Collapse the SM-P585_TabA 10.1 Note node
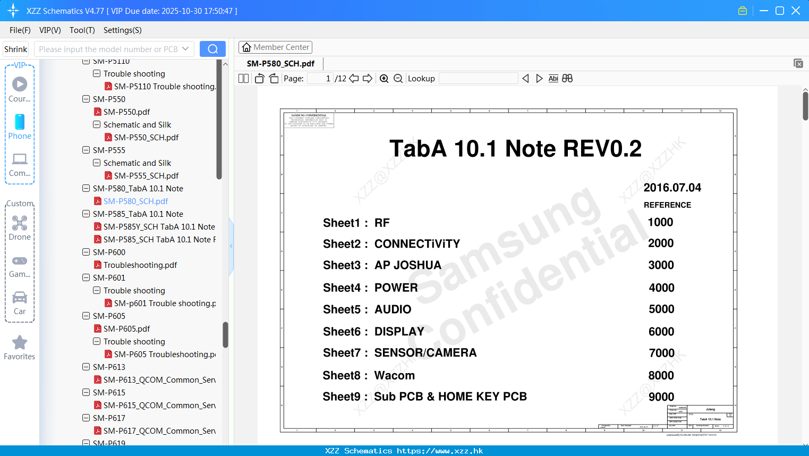Screen dimensions: 809x456 point(86,214)
